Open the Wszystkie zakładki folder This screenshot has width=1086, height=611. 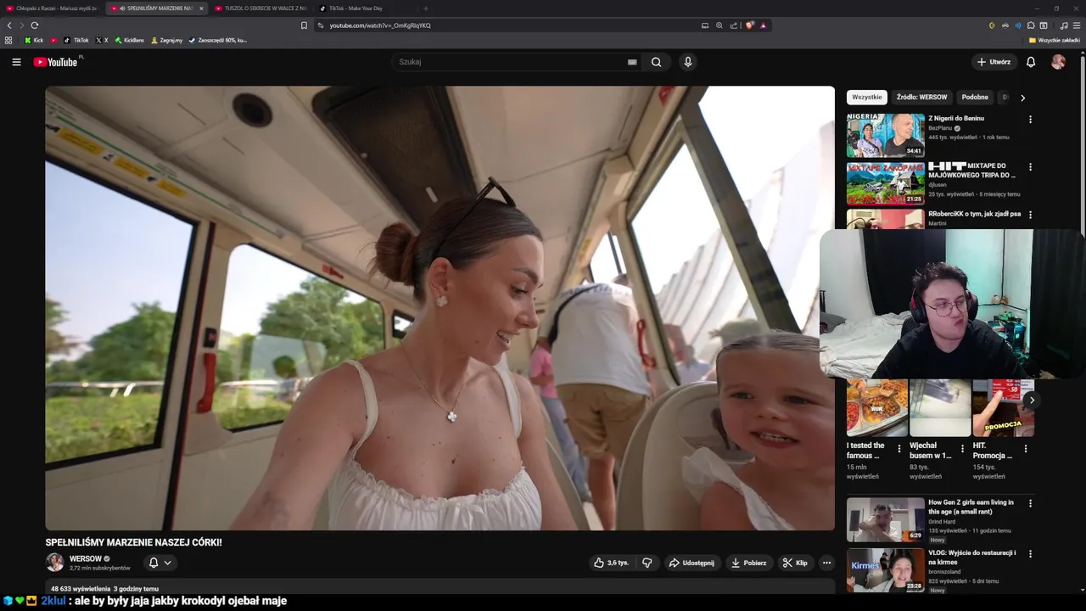[x=1055, y=40]
